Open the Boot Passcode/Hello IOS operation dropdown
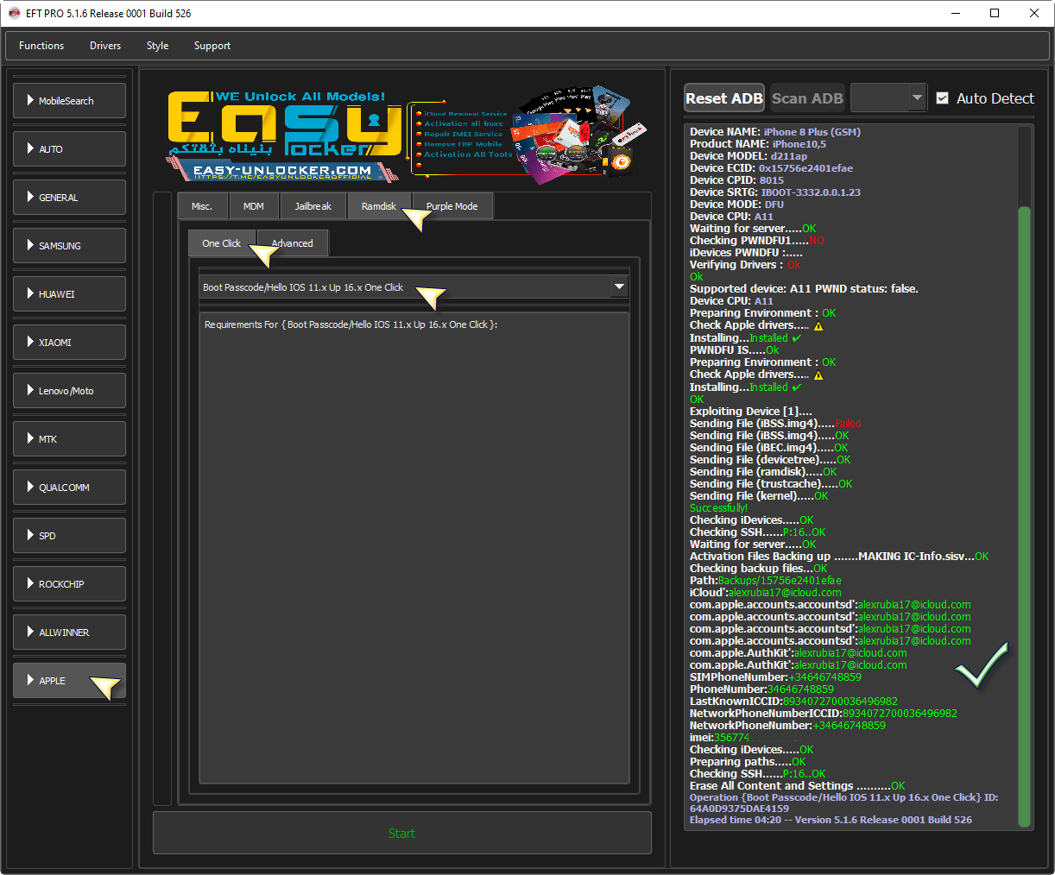This screenshot has width=1055, height=875. click(x=414, y=287)
